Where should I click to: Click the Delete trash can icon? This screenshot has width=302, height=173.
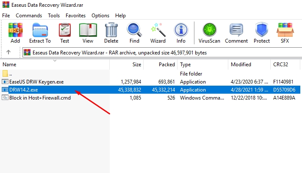coord(111,30)
